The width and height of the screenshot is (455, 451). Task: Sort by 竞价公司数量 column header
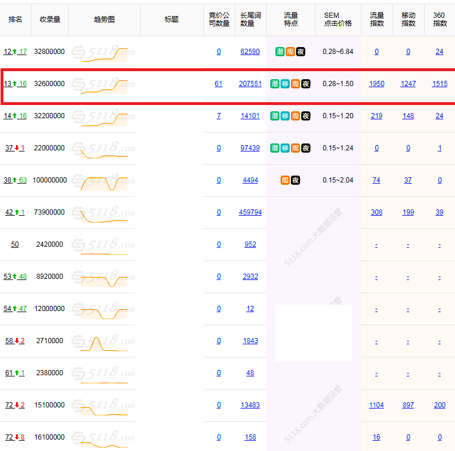pos(219,20)
